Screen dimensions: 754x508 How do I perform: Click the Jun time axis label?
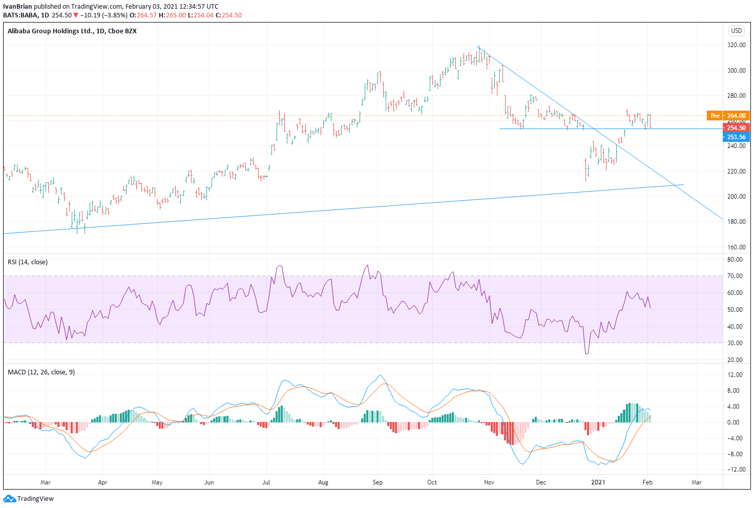[x=209, y=482]
